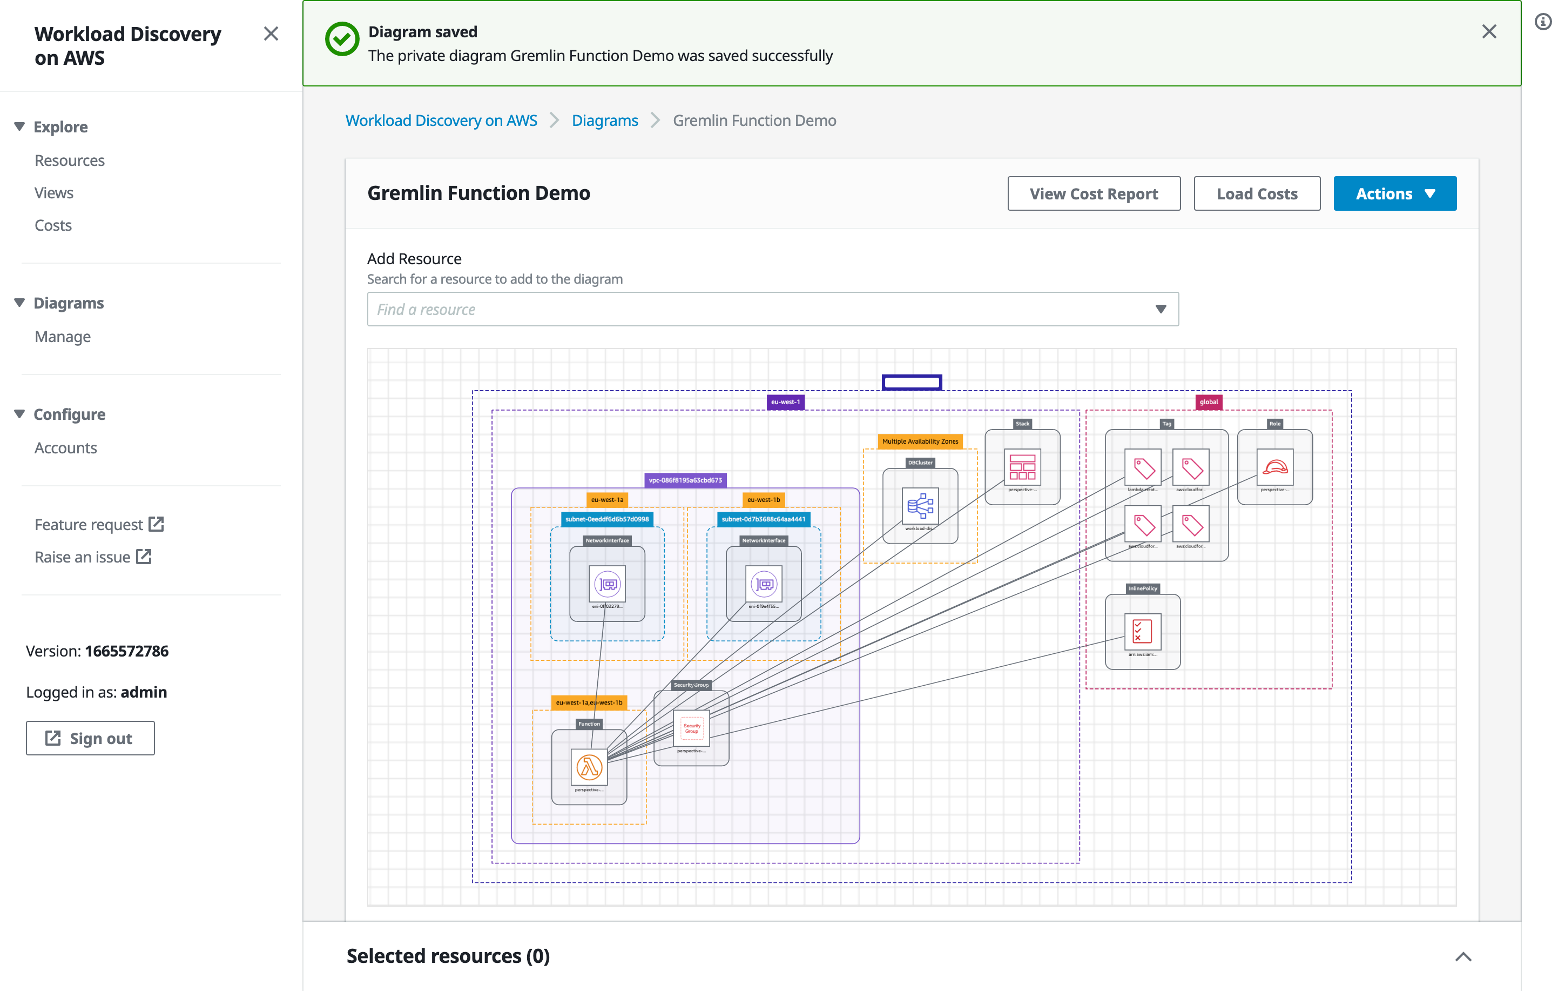Dismiss the Diagram saved notification
Viewport: 1565px width, 991px height.
pyautogui.click(x=1489, y=31)
